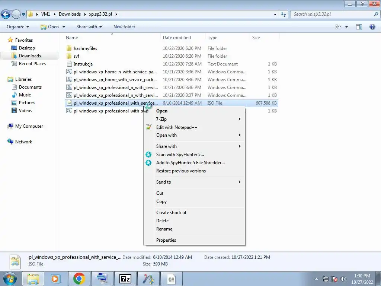The image size is (381, 286).
Task: Click the Change your view icon
Action: (x=339, y=27)
